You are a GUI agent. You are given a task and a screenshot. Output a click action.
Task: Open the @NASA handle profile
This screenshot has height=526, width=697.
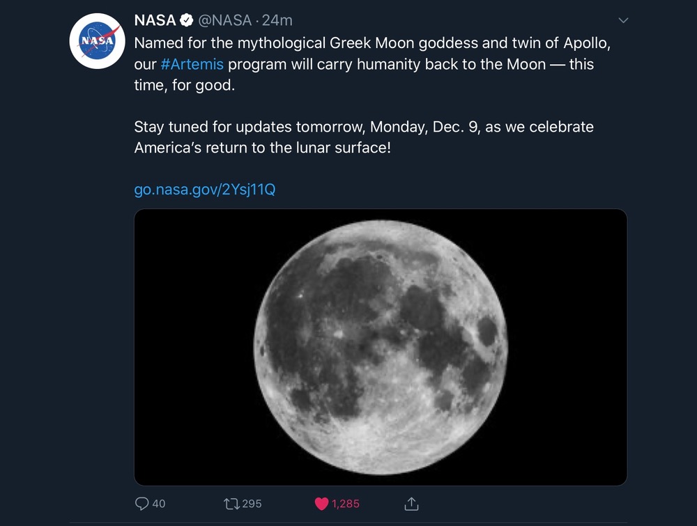(x=225, y=21)
